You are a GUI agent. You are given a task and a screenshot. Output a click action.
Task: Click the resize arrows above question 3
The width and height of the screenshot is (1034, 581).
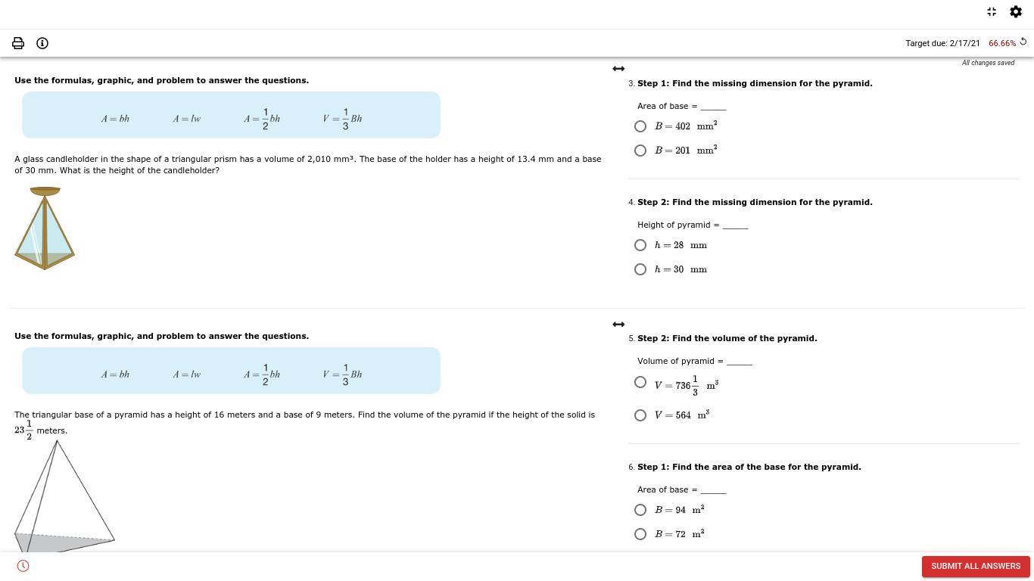618,69
